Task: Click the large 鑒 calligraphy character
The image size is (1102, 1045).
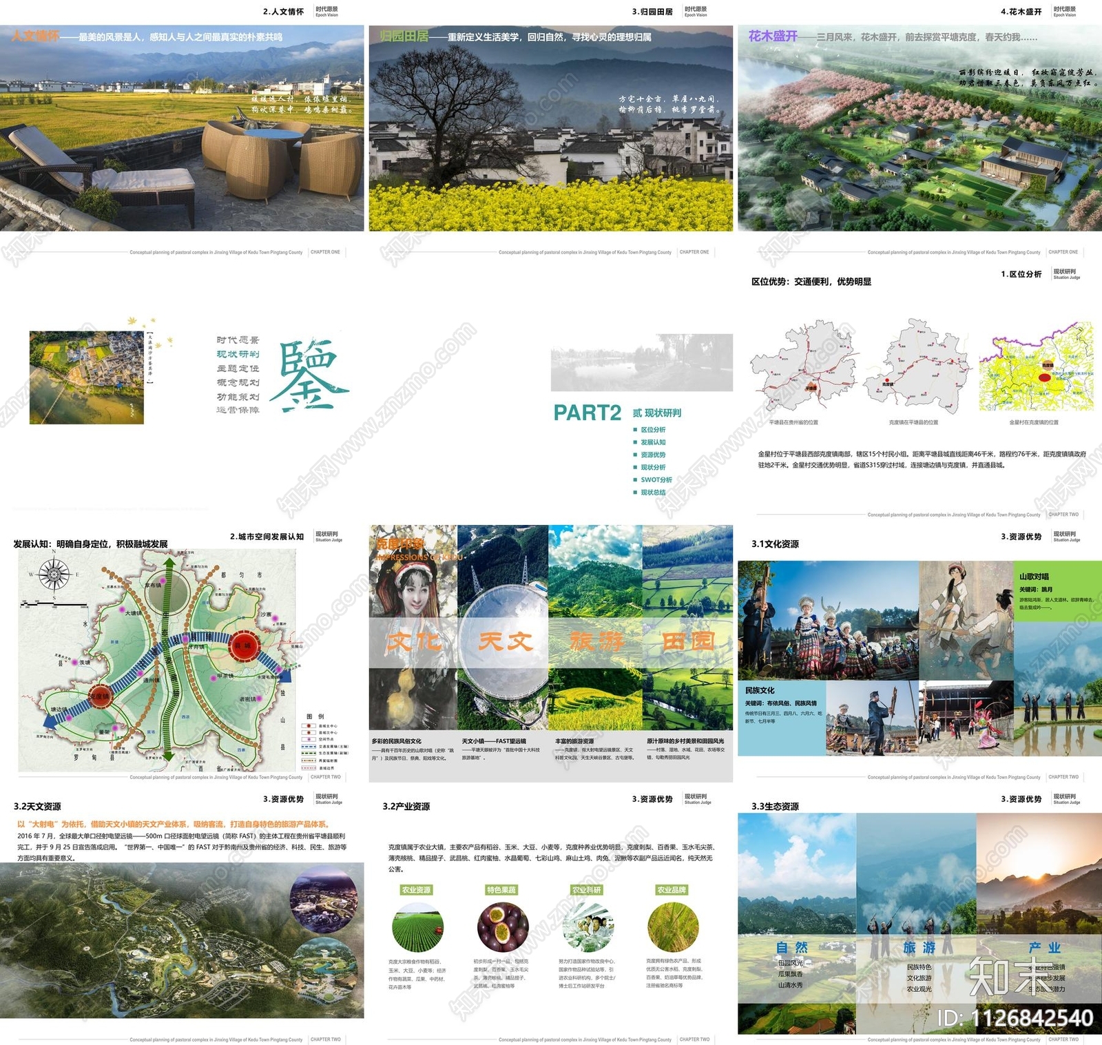Action: (x=309, y=373)
